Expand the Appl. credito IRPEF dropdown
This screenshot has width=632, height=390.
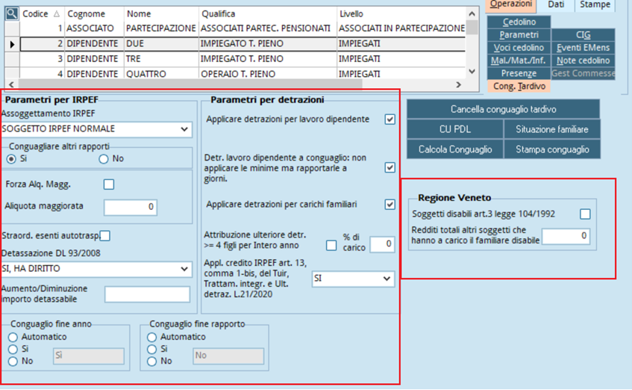coord(387,279)
